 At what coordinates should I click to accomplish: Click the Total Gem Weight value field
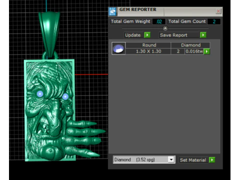point(159,21)
